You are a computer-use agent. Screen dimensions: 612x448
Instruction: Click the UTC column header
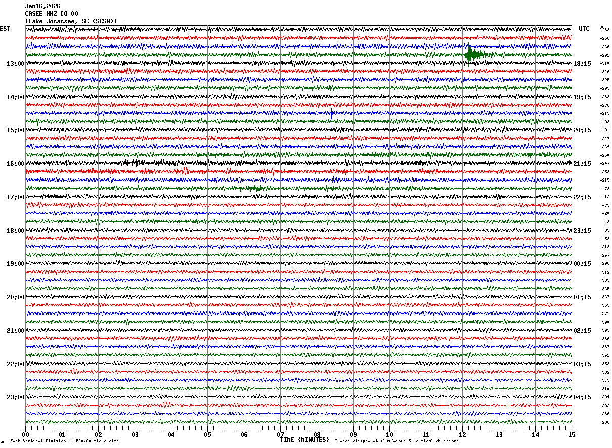point(584,29)
